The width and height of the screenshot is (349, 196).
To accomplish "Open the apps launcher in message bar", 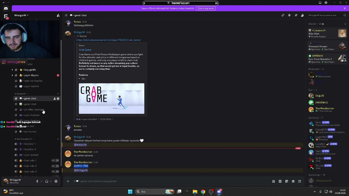I will pyautogui.click(x=300, y=181).
